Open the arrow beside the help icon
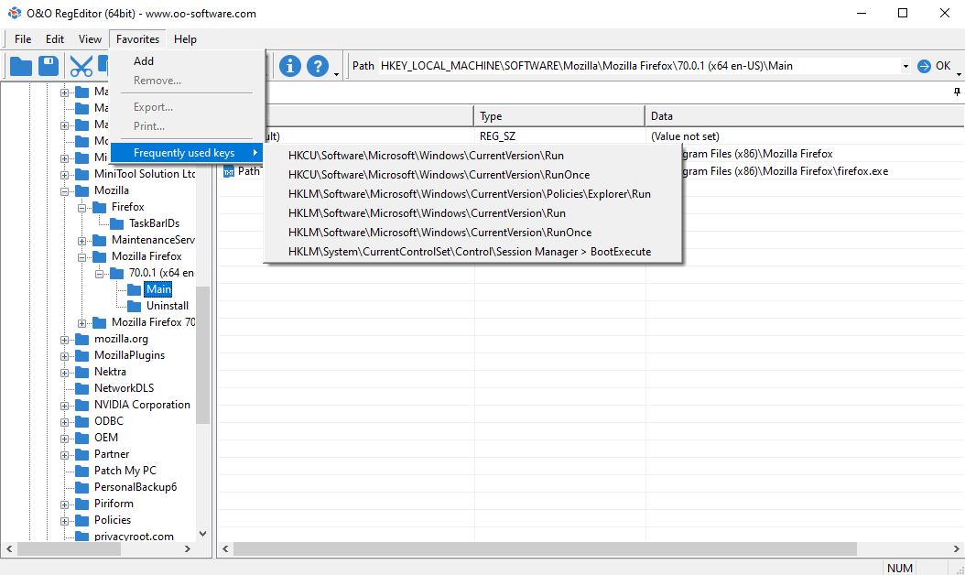Viewport: 965px width, 575px height. coord(336,74)
